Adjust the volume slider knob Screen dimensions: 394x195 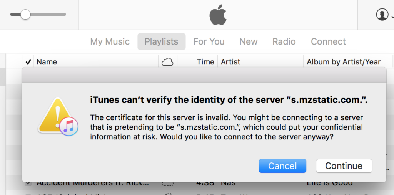pyautogui.click(x=25, y=15)
